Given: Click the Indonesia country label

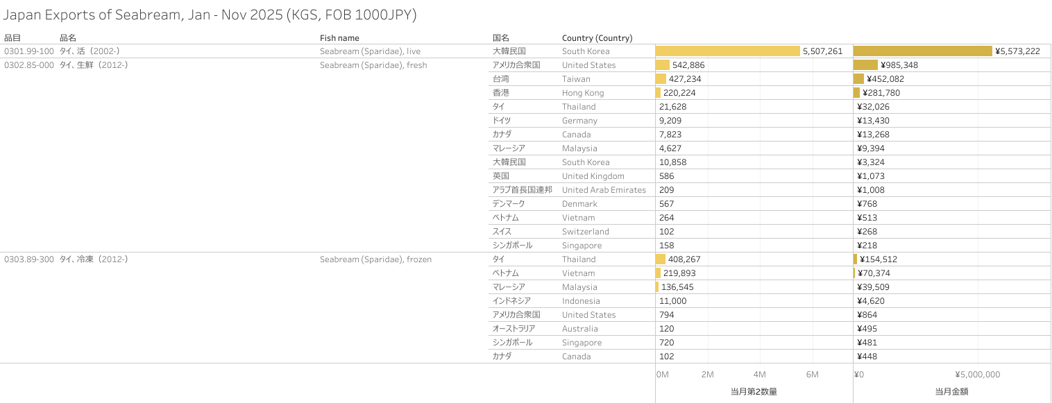Looking at the screenshot, I should pyautogui.click(x=581, y=301).
